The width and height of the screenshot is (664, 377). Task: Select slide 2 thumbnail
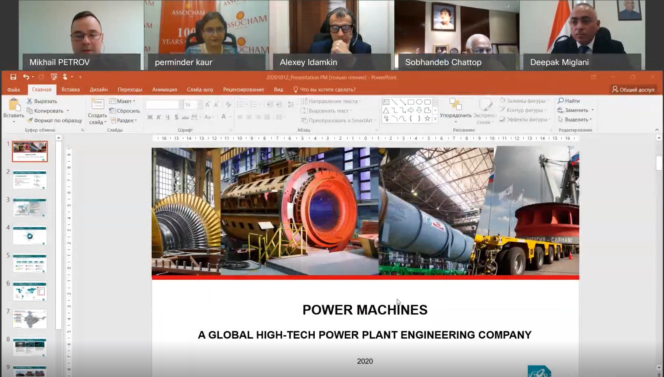[30, 180]
